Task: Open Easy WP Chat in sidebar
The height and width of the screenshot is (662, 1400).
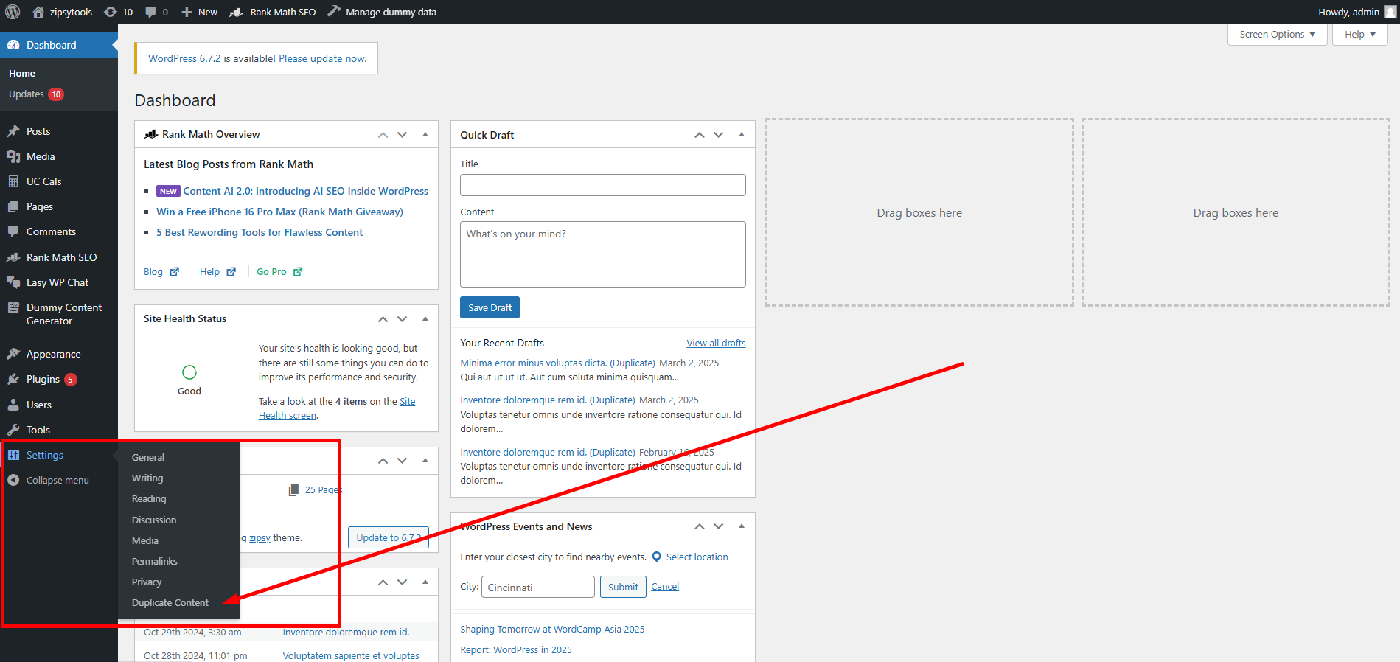Action: 58,282
